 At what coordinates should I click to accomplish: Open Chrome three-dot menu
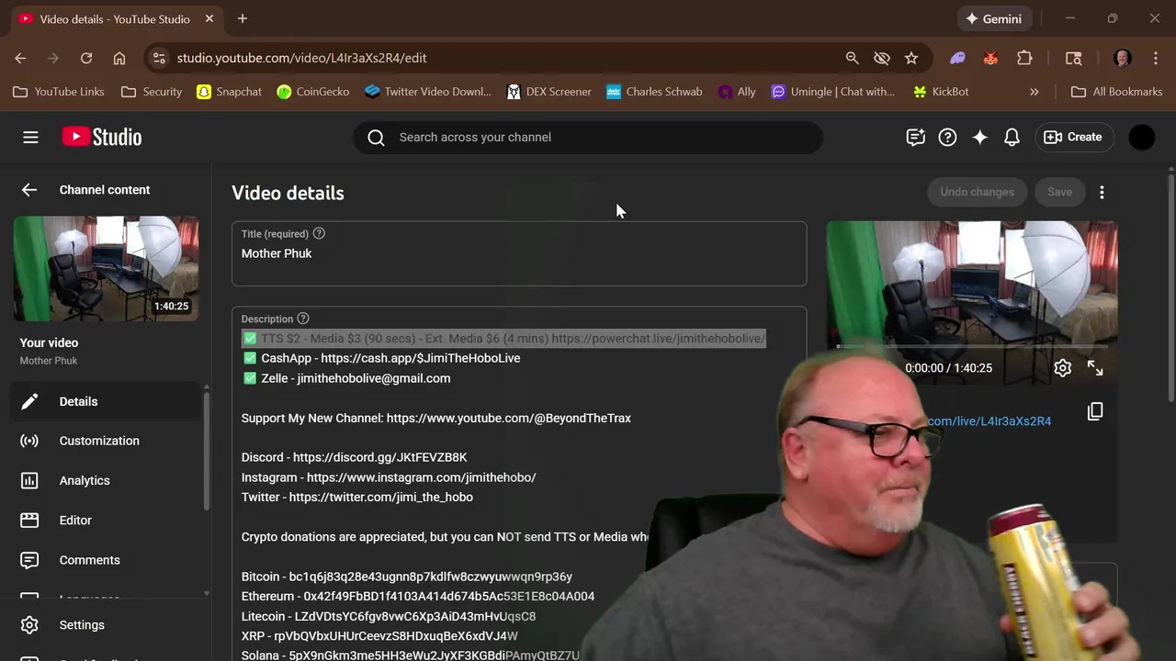tap(1156, 58)
